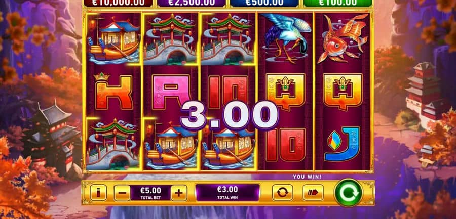Select the crane bird symbol
This screenshot has width=456, height=219.
tap(285, 38)
